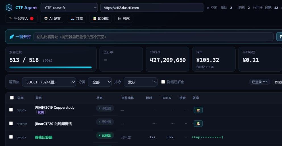
Task: Click the platform URL field ctf2.dasctf.com
Action: 152,8
